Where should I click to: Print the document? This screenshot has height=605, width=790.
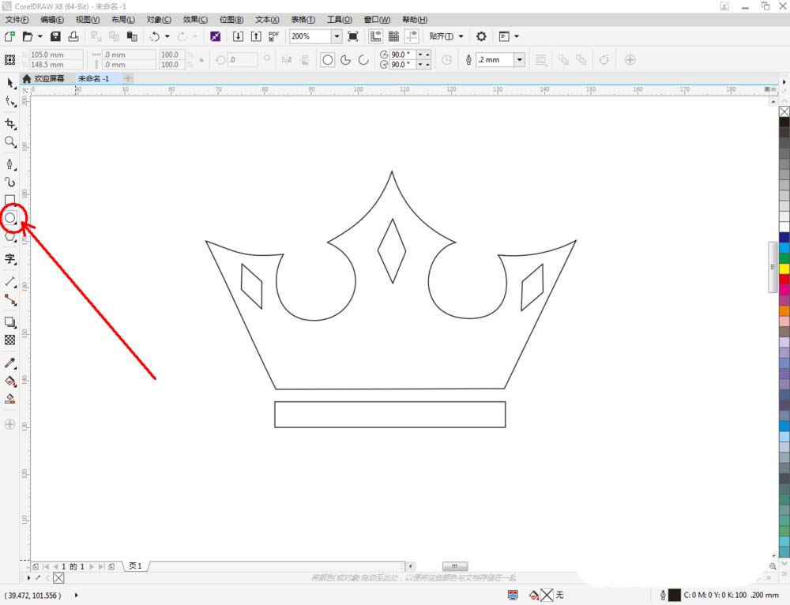73,36
